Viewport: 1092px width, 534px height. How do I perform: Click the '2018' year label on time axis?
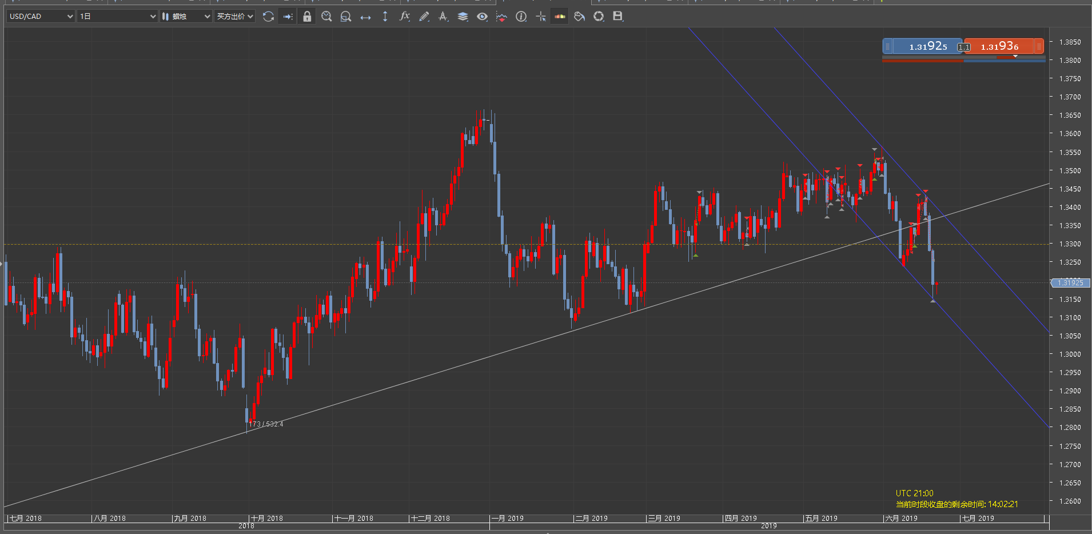point(246,526)
